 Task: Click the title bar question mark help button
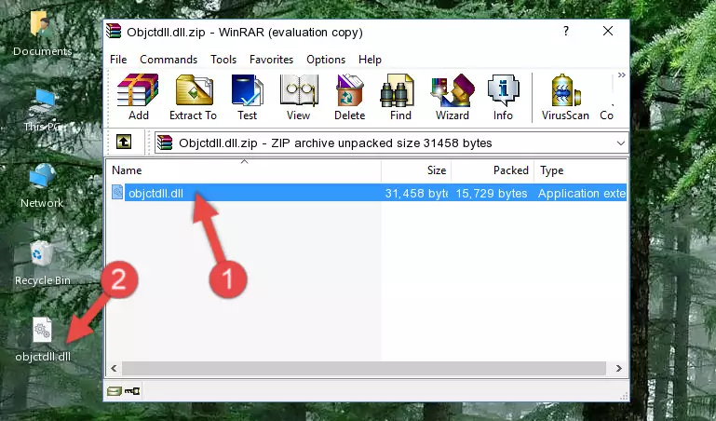[x=566, y=31]
